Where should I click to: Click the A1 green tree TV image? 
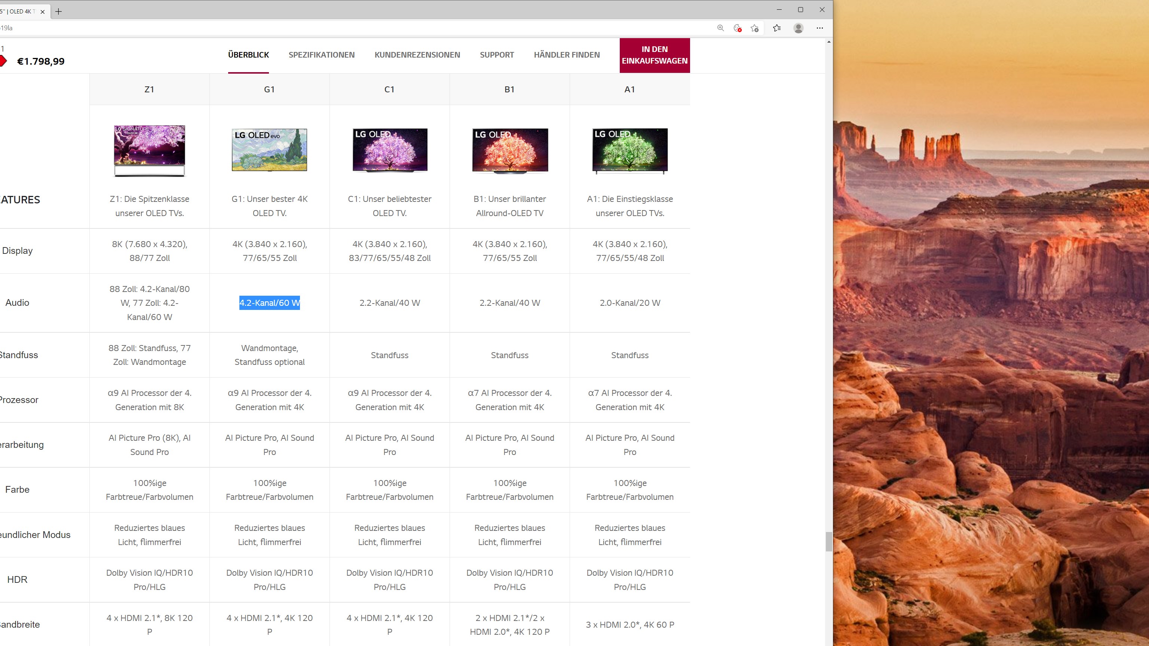[630, 150]
